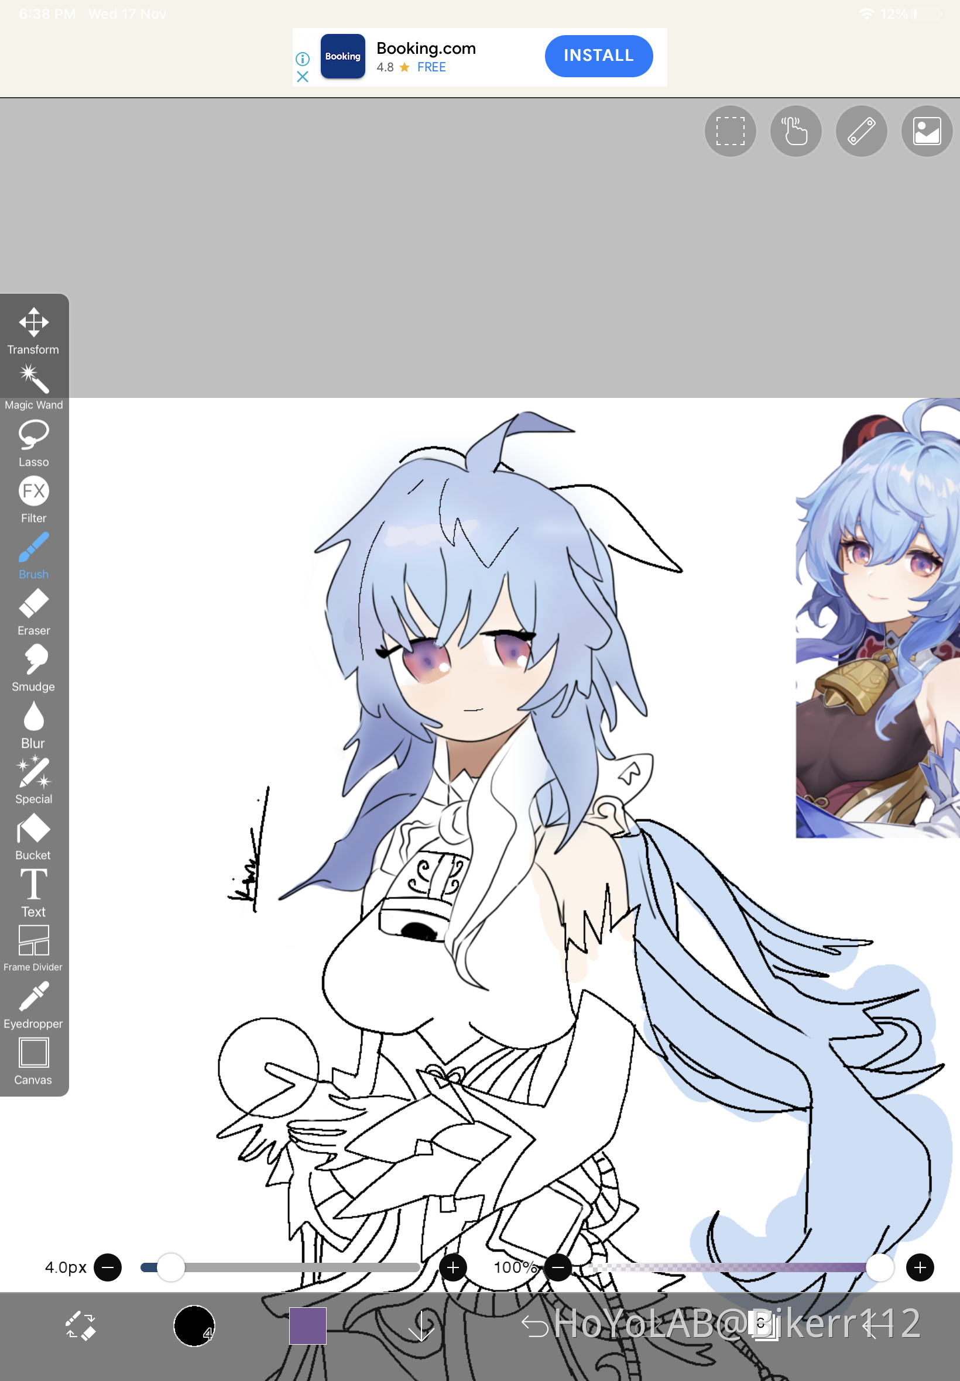
Task: Toggle the stabilizer hand button
Action: click(795, 131)
